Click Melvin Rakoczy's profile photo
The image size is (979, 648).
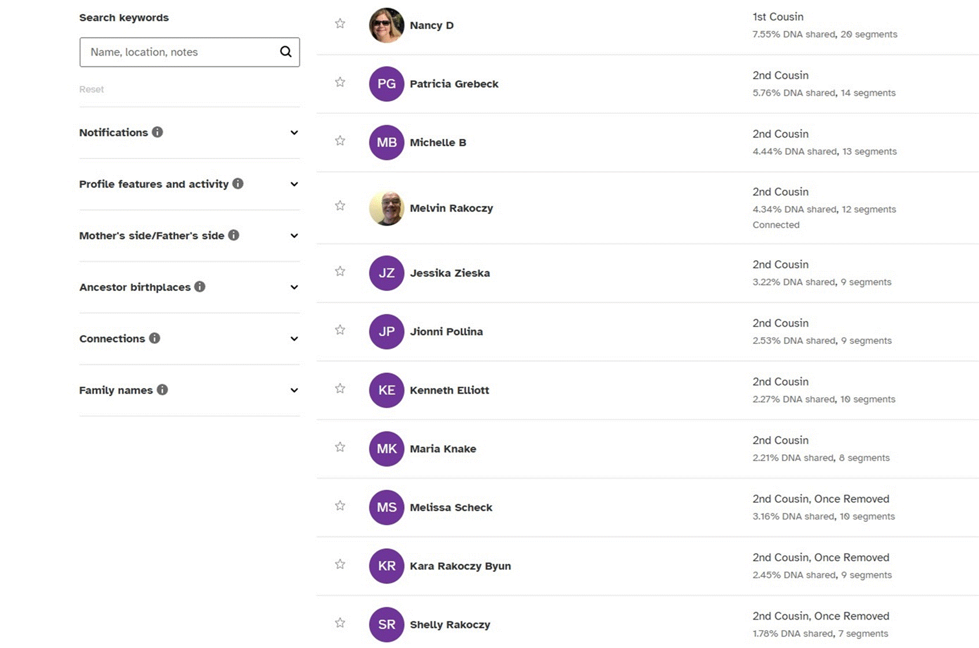[x=387, y=208]
